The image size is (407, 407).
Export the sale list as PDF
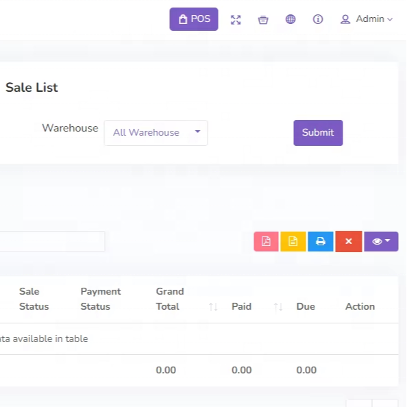[x=266, y=241]
